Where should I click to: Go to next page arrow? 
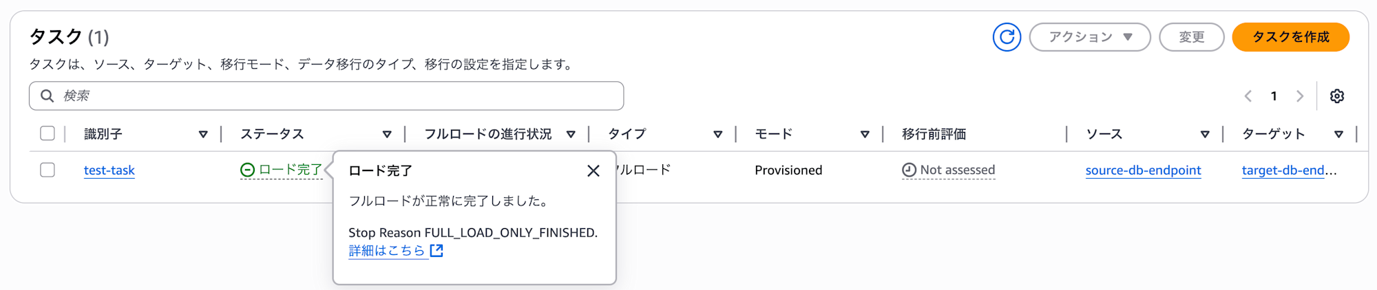[x=1300, y=96]
